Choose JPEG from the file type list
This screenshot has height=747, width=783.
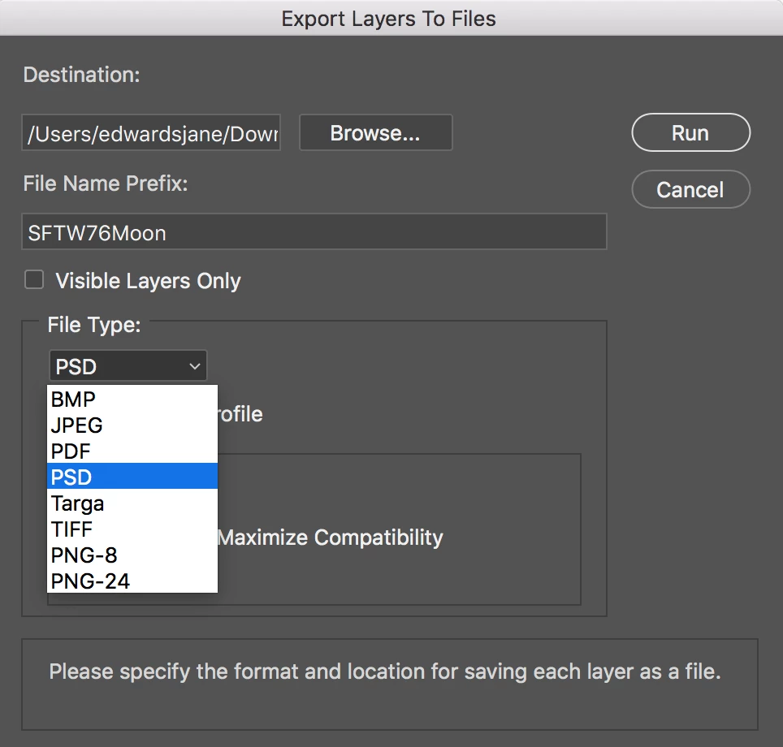click(x=132, y=425)
